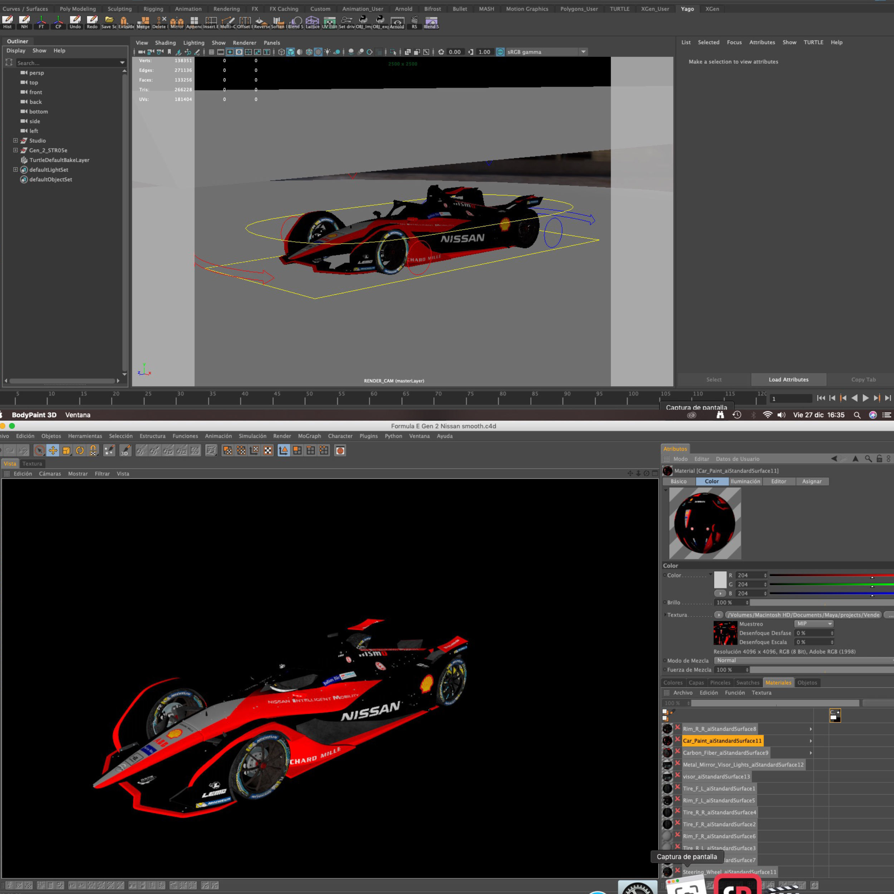Open UV Editor from Maya shelf
894x894 pixels.
click(x=329, y=22)
